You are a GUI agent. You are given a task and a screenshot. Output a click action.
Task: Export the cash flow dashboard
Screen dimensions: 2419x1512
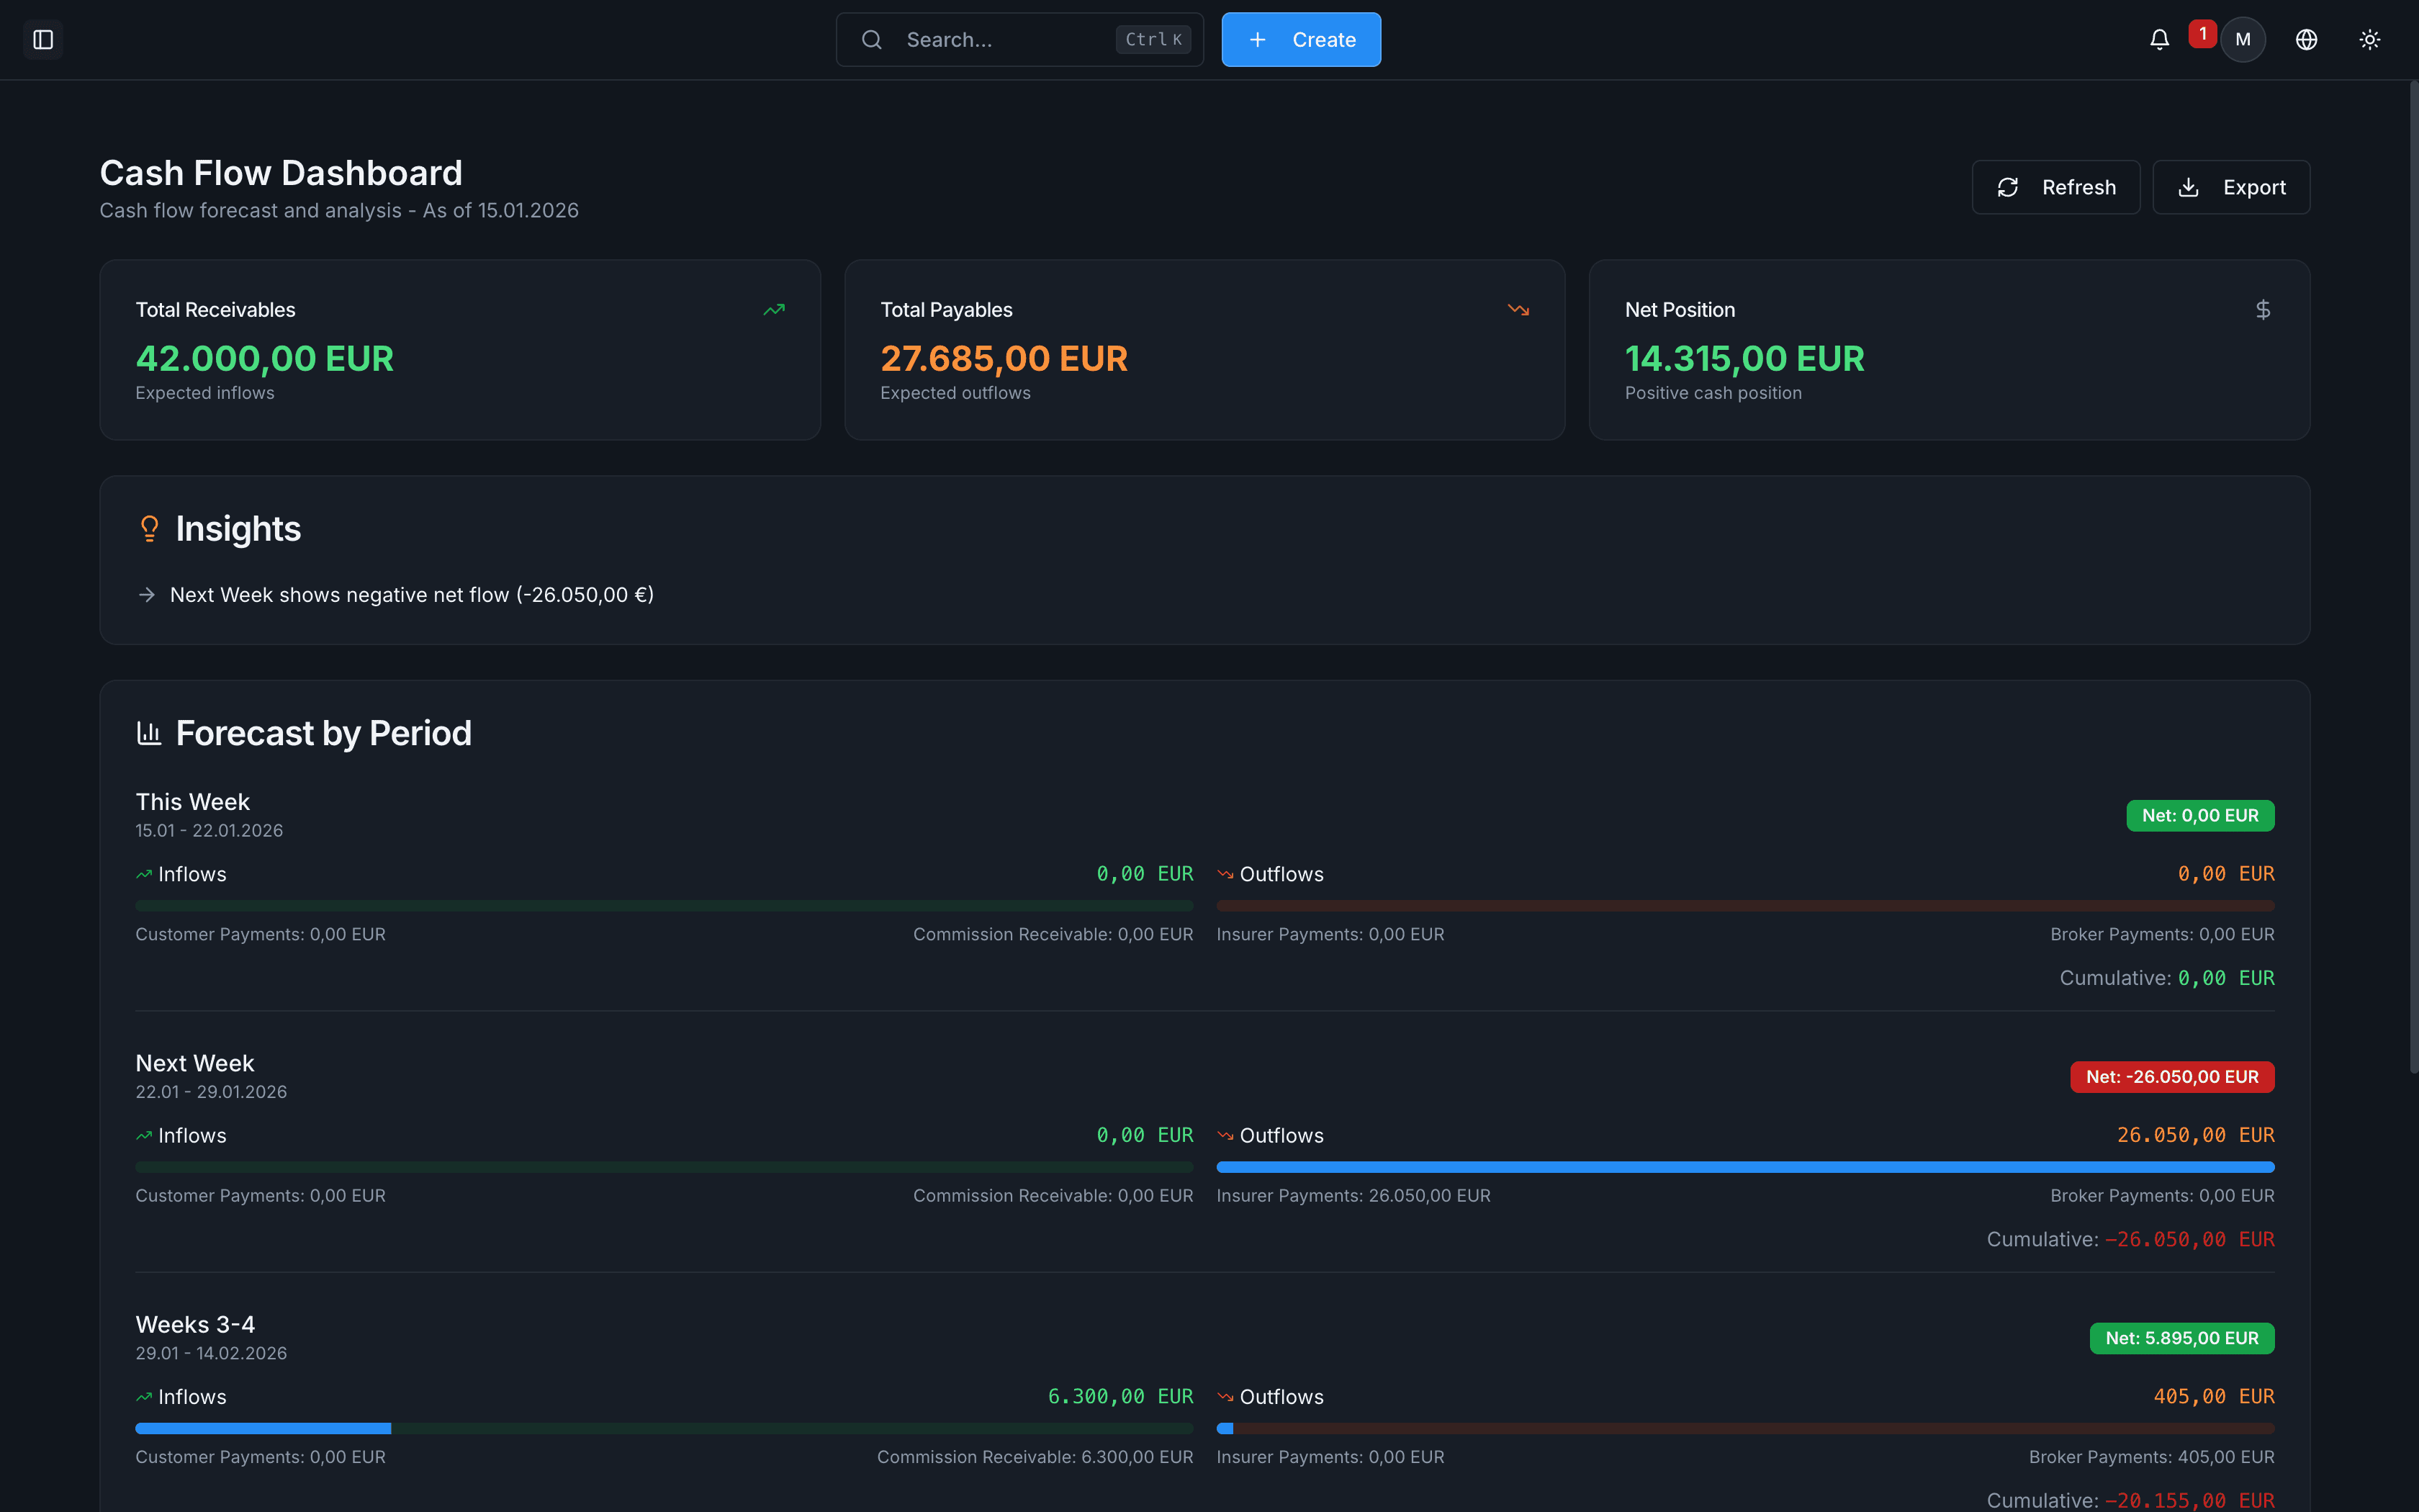(2231, 187)
